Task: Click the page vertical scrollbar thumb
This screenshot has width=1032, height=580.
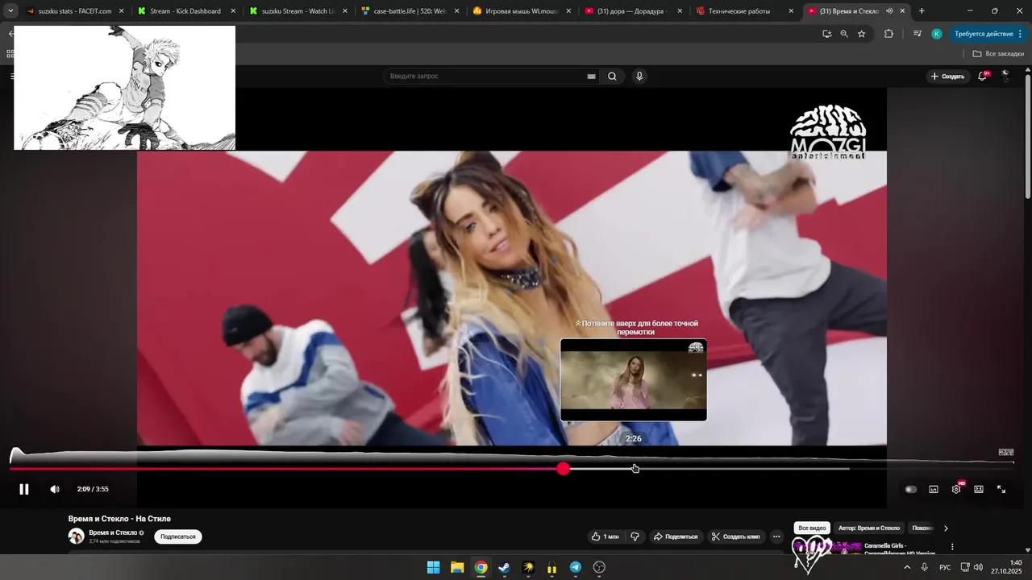Action: pyautogui.click(x=1028, y=135)
